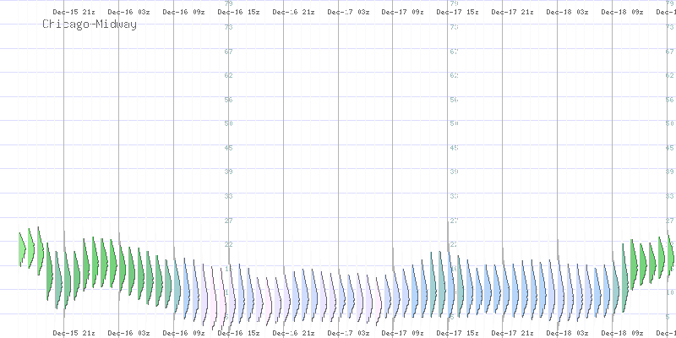This screenshot has width=676, height=338.
Task: Click the 62 value on the middle axis
Action: [x=454, y=75]
